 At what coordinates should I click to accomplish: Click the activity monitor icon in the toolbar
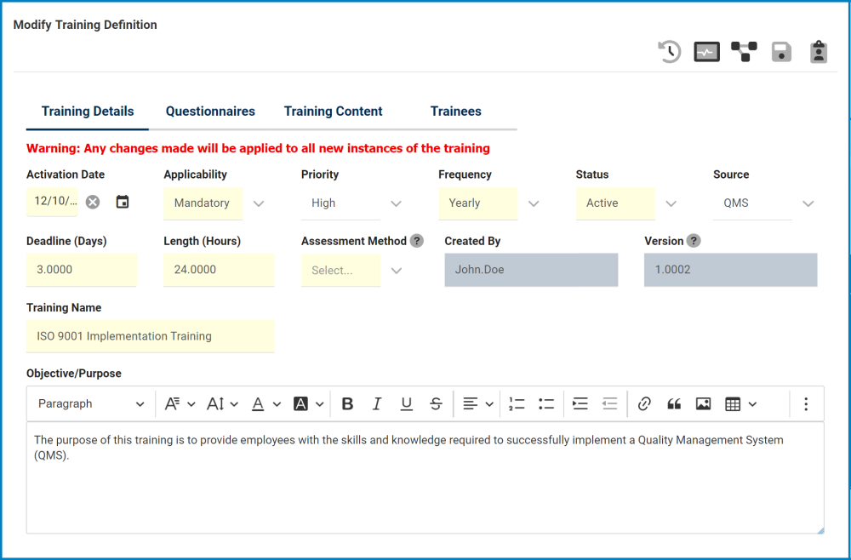(x=706, y=52)
